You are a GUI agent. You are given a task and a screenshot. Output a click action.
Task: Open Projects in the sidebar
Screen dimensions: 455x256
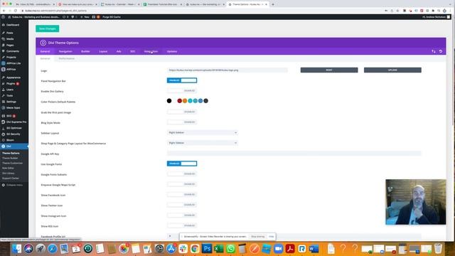click(x=11, y=57)
